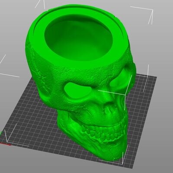Viewport: 173px width, 173px height.
Task: Click the red X axis at bed origin
Action: pyautogui.click(x=6, y=144)
